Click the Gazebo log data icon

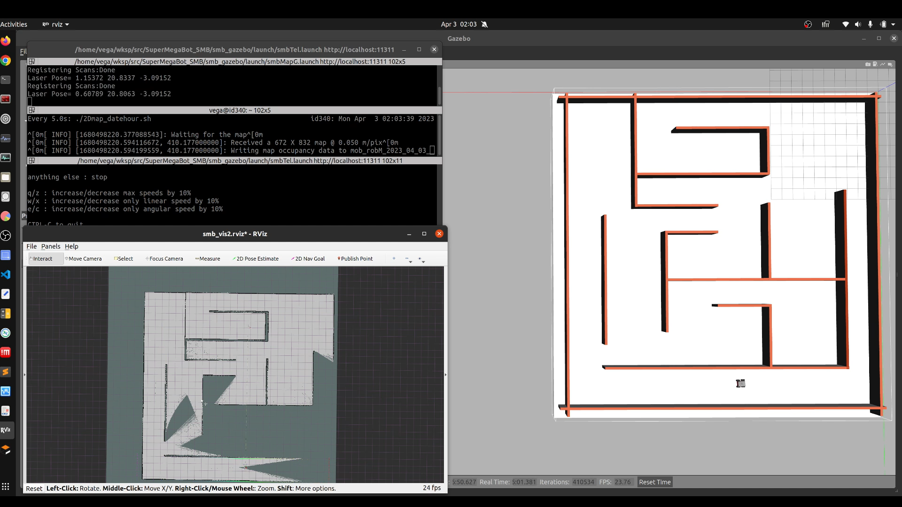click(875, 64)
